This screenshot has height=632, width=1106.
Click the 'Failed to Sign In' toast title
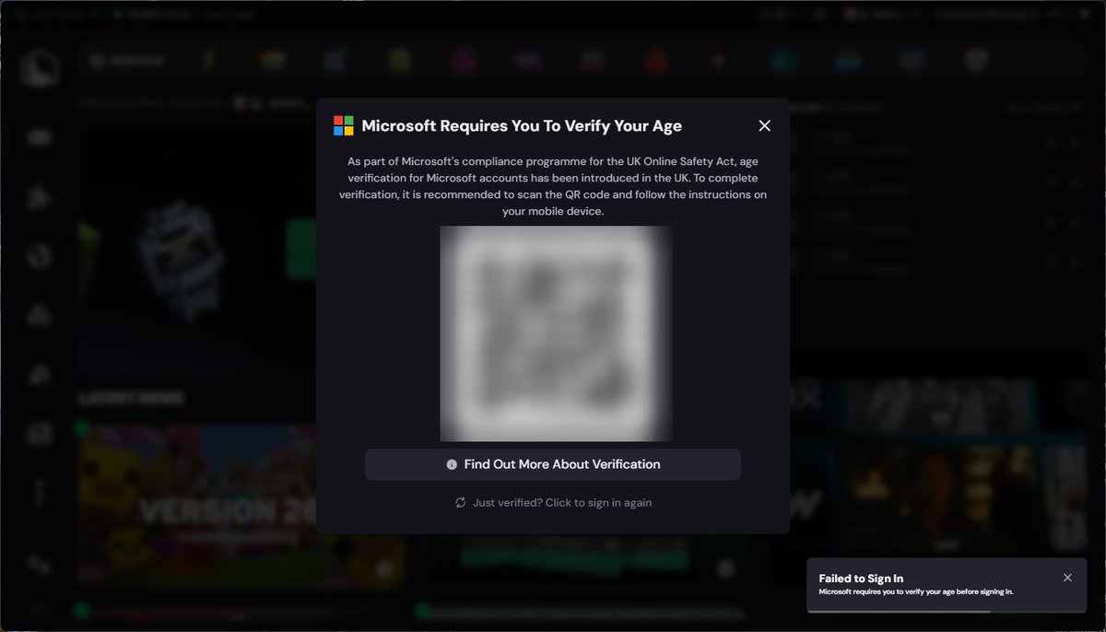click(x=861, y=578)
